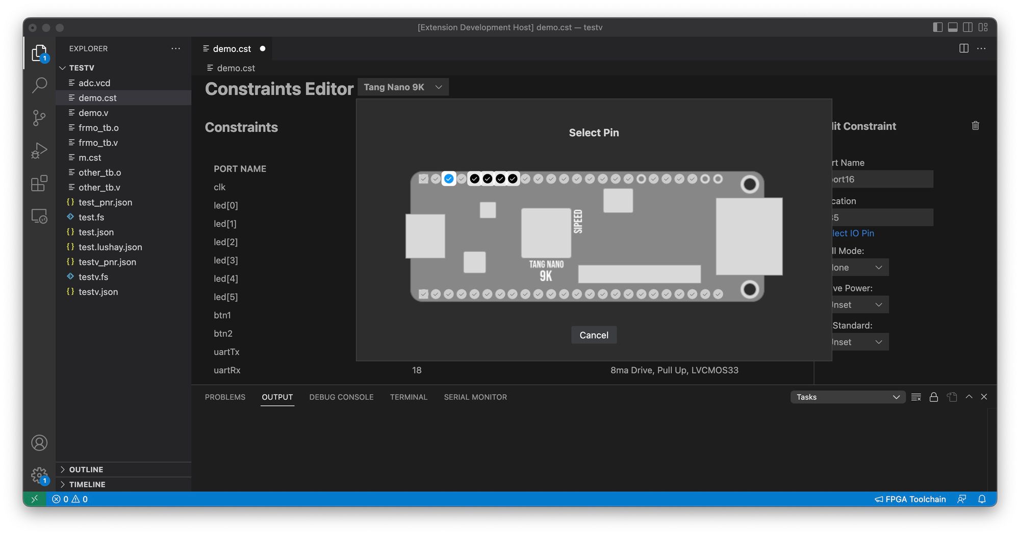Open the Tang Nano 9K board dropdown
The image size is (1020, 535).
pyautogui.click(x=403, y=87)
